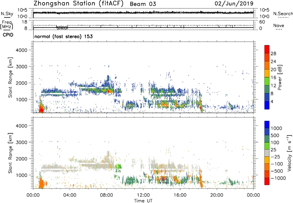Image resolution: width=293 pixels, height=203 pixels.
Task: Click the blue bottom segment of the power colorbar
Action: point(267,105)
